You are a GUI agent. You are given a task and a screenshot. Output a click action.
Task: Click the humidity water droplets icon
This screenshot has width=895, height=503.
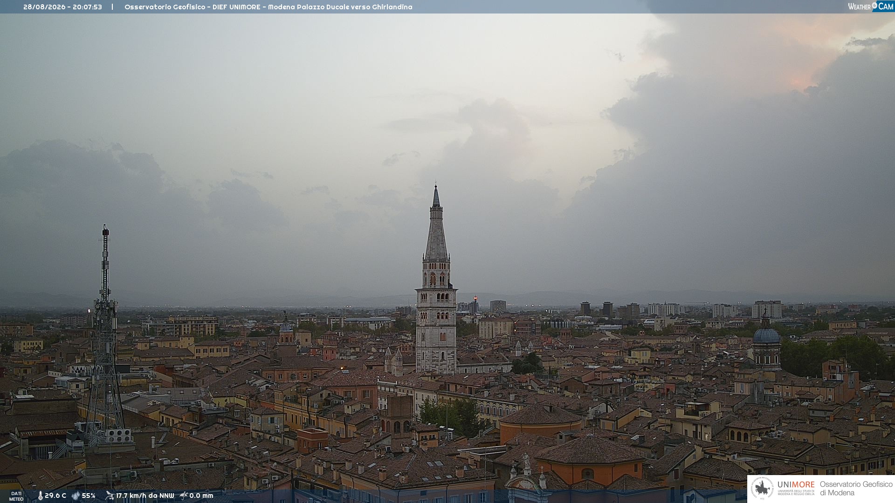[76, 496]
